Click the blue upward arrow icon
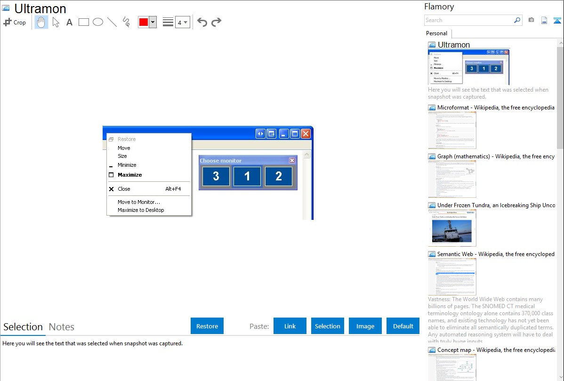 [557, 20]
